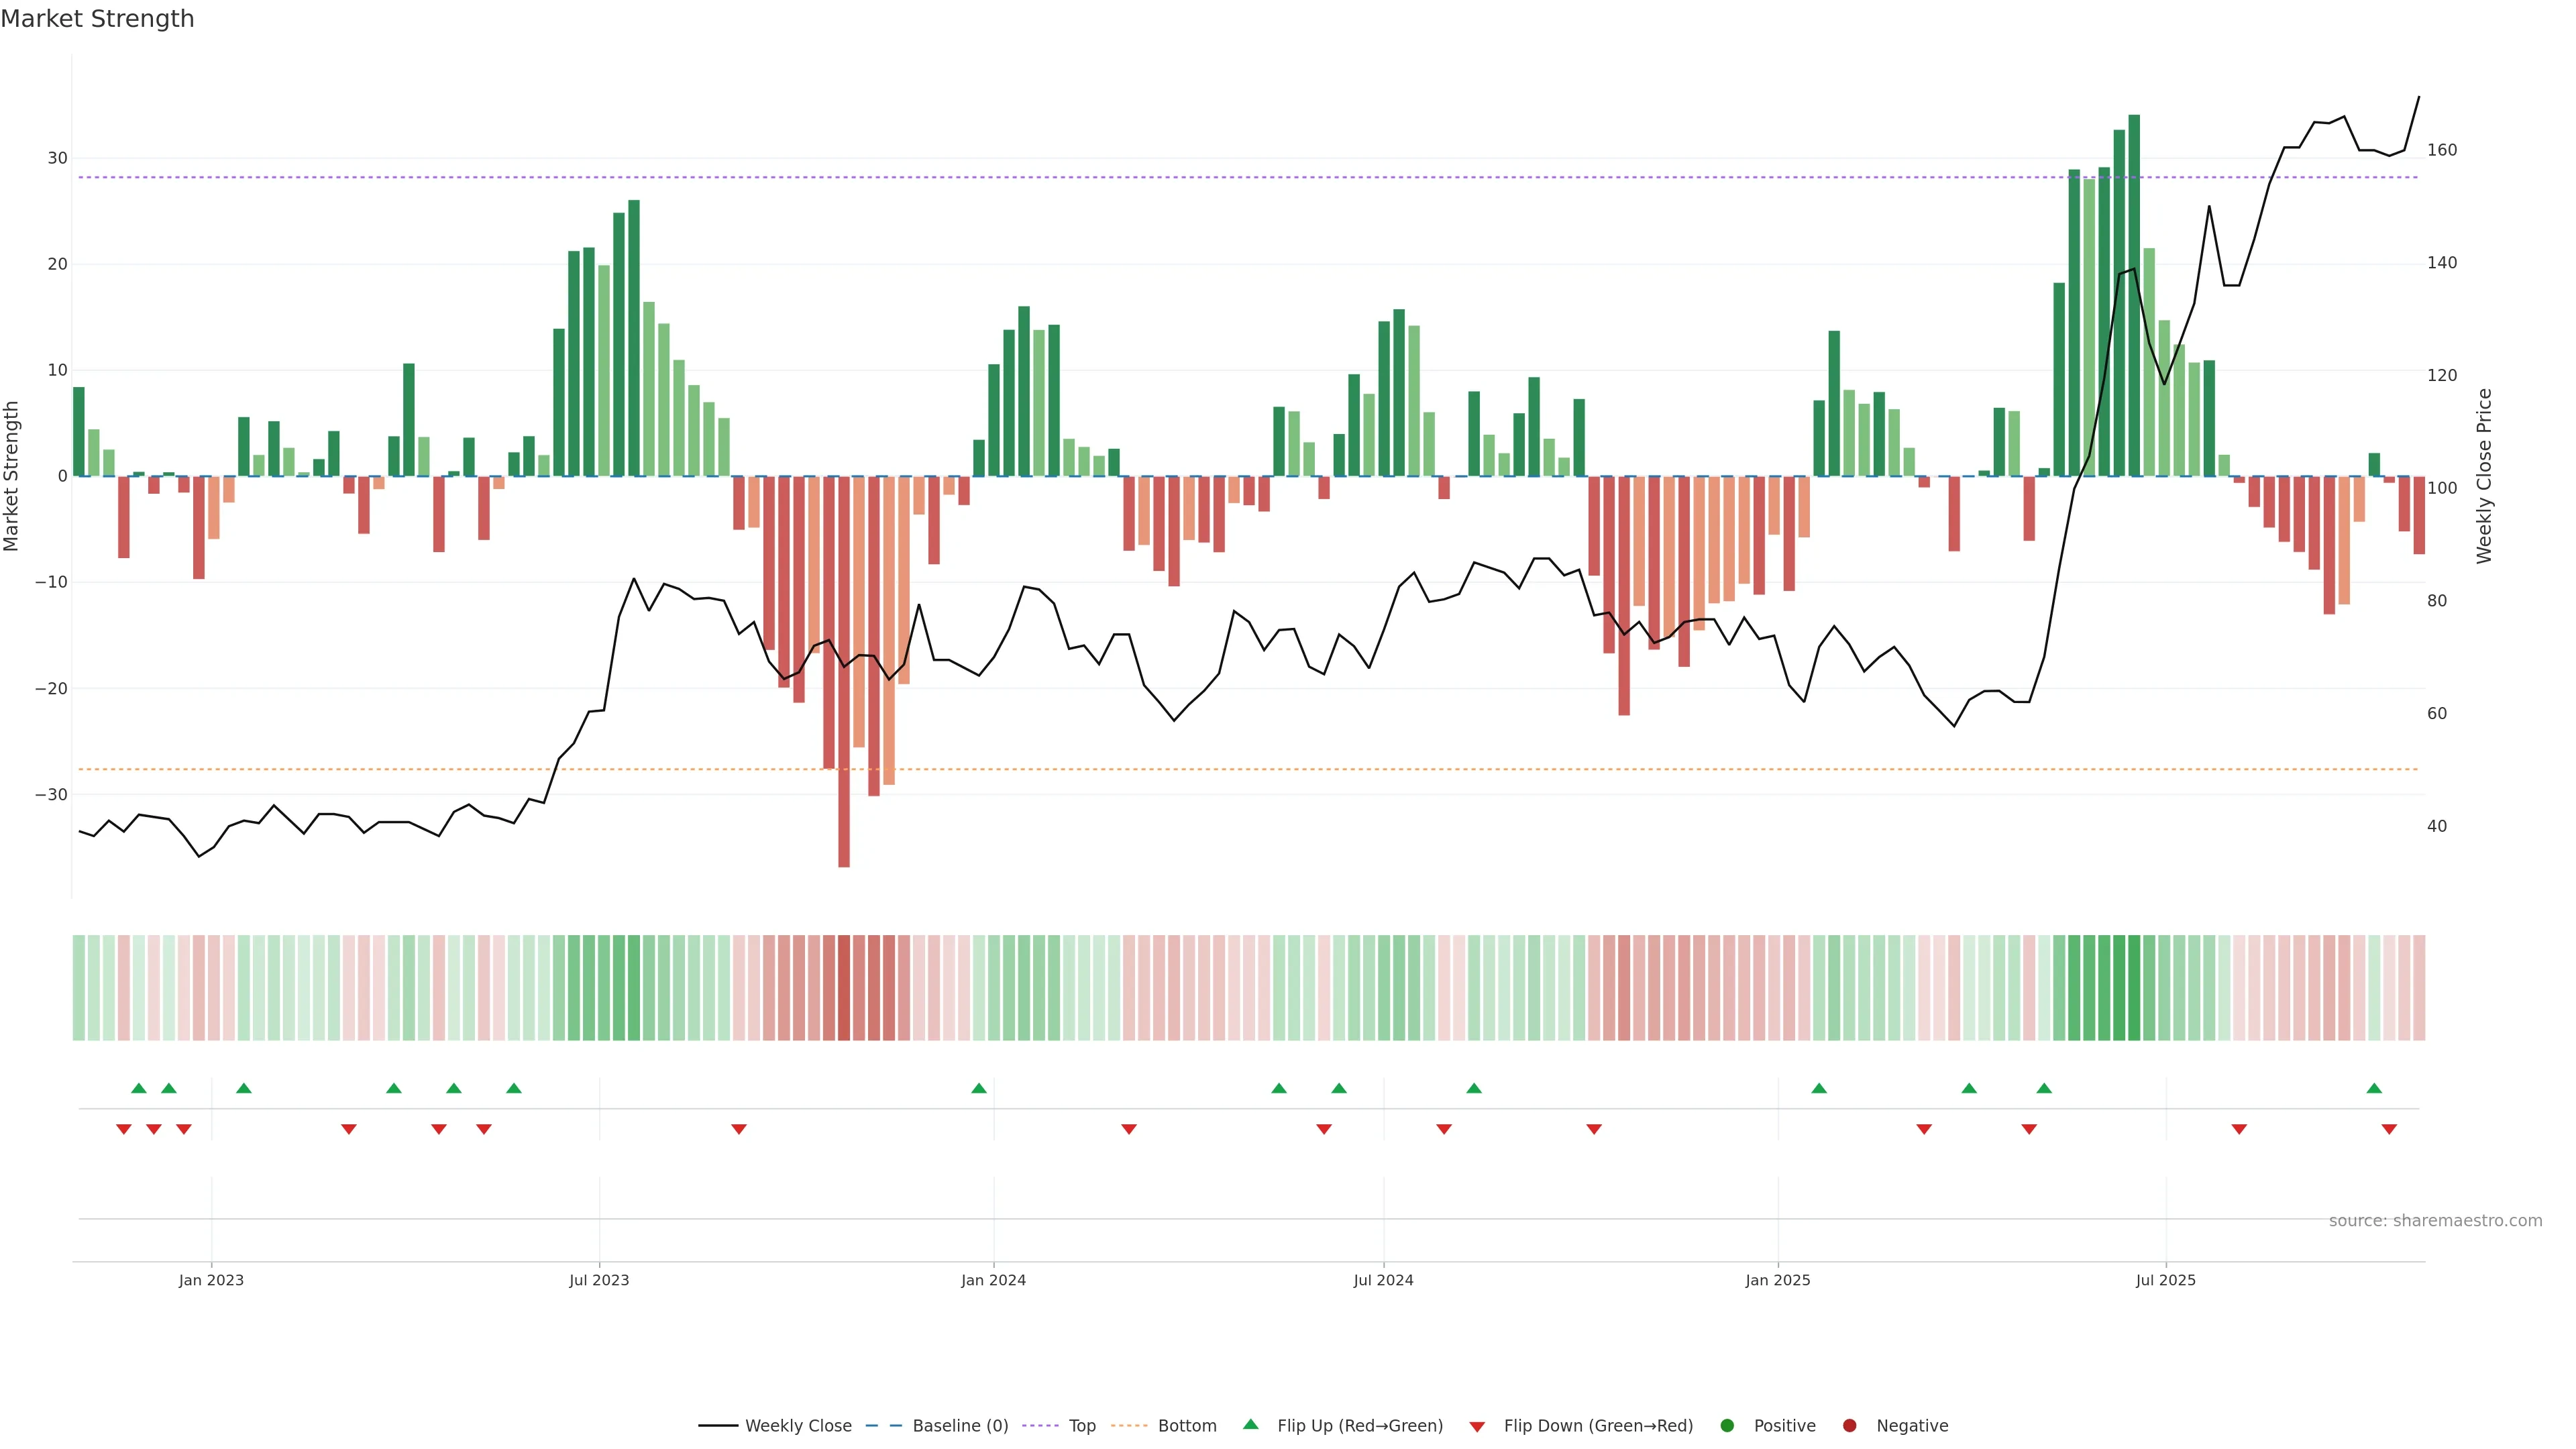The height and width of the screenshot is (1449, 2576).
Task: Click the Jul 2023 x-axis label
Action: point(599,1280)
